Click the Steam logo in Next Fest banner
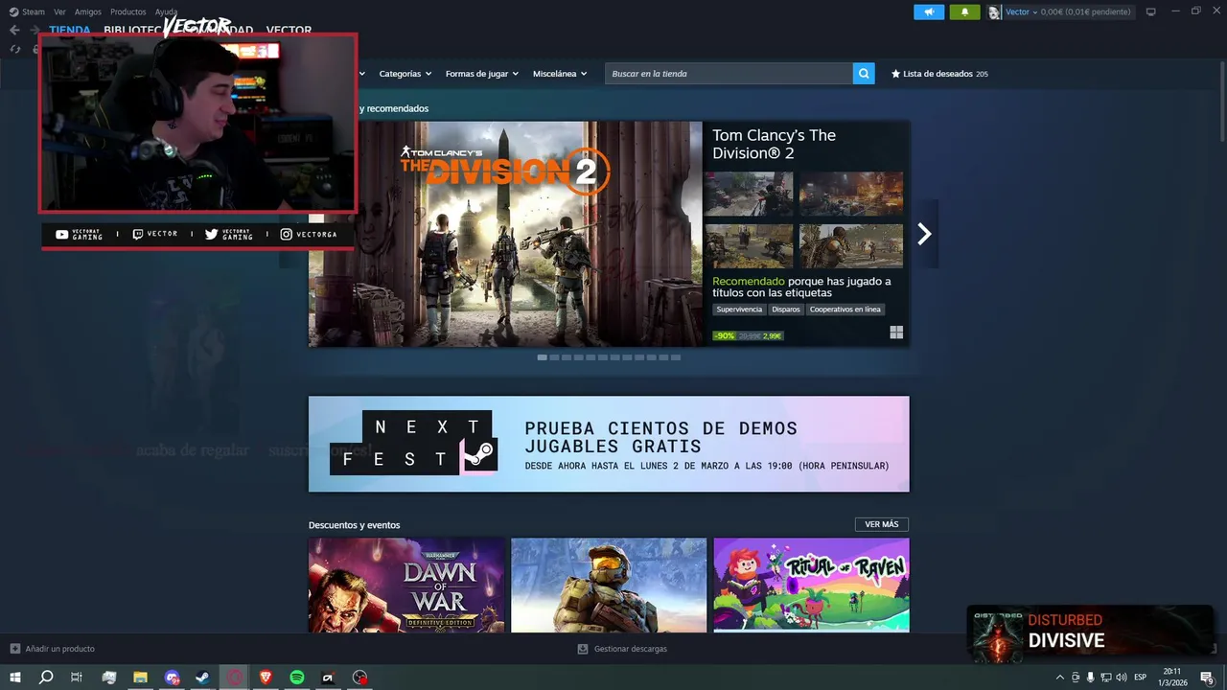Screen dimensions: 1227x690 coord(479,454)
